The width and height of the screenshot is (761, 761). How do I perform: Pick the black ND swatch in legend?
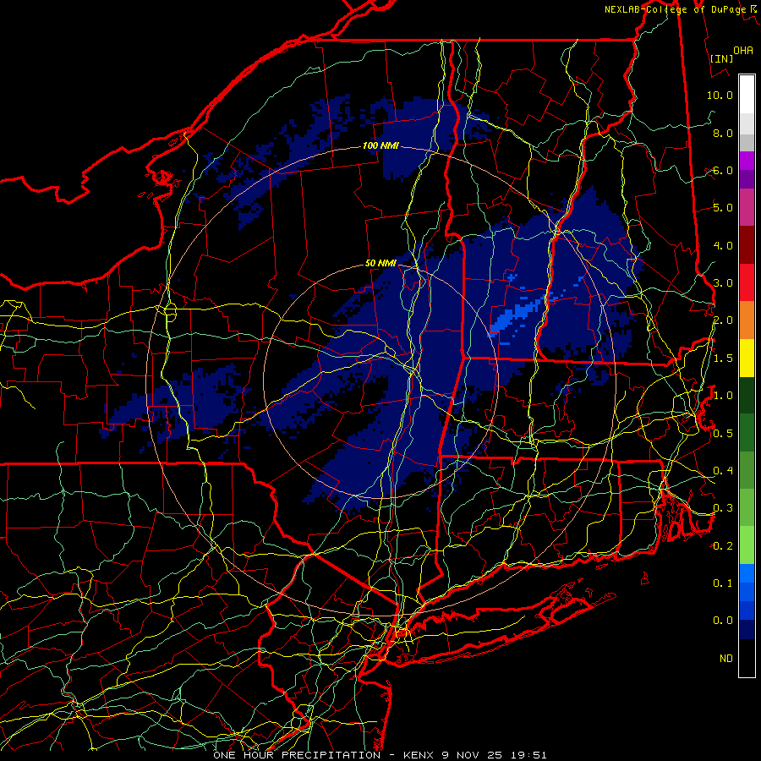[x=747, y=658]
